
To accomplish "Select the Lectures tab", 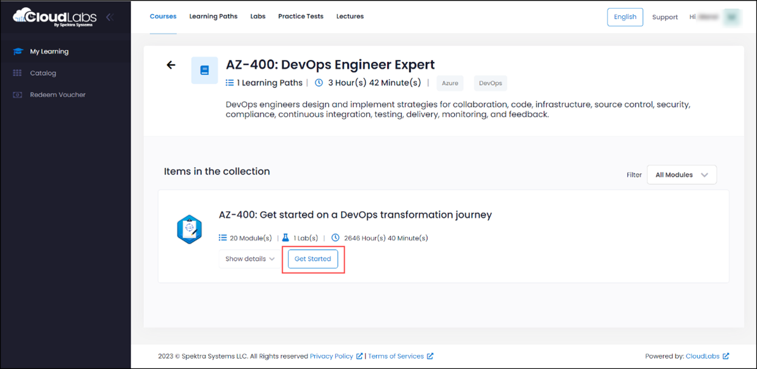I will click(x=350, y=17).
